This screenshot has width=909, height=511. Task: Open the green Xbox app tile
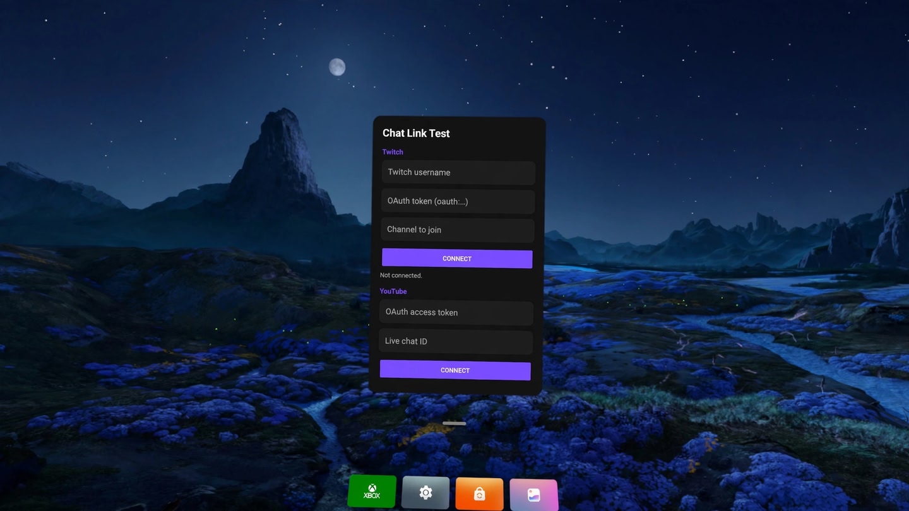(372, 491)
